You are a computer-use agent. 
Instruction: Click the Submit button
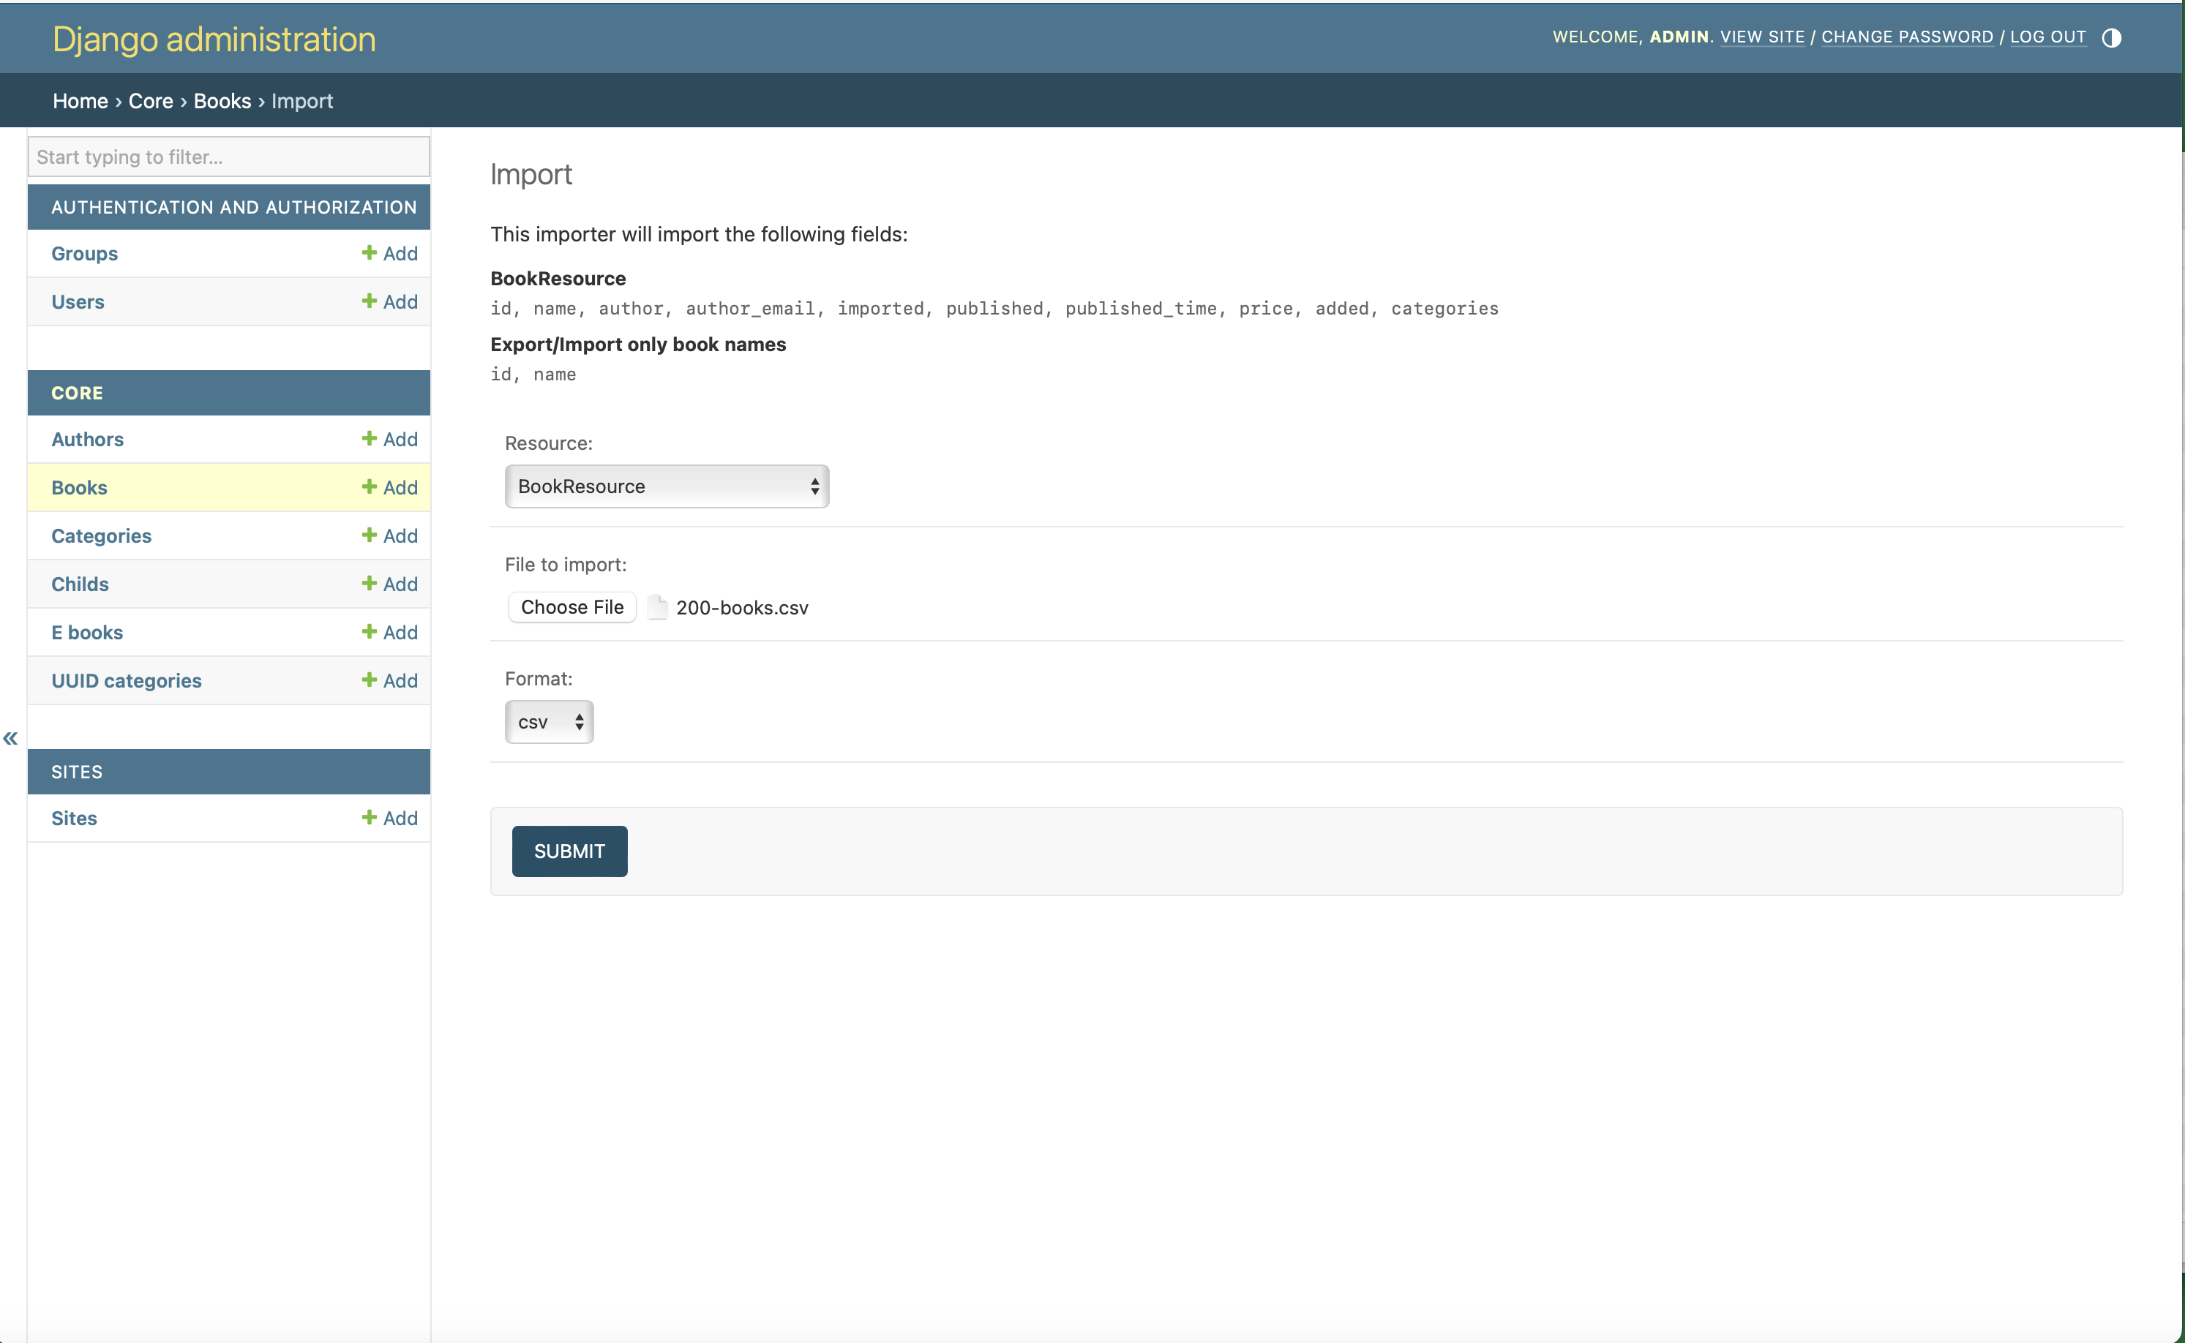click(569, 851)
